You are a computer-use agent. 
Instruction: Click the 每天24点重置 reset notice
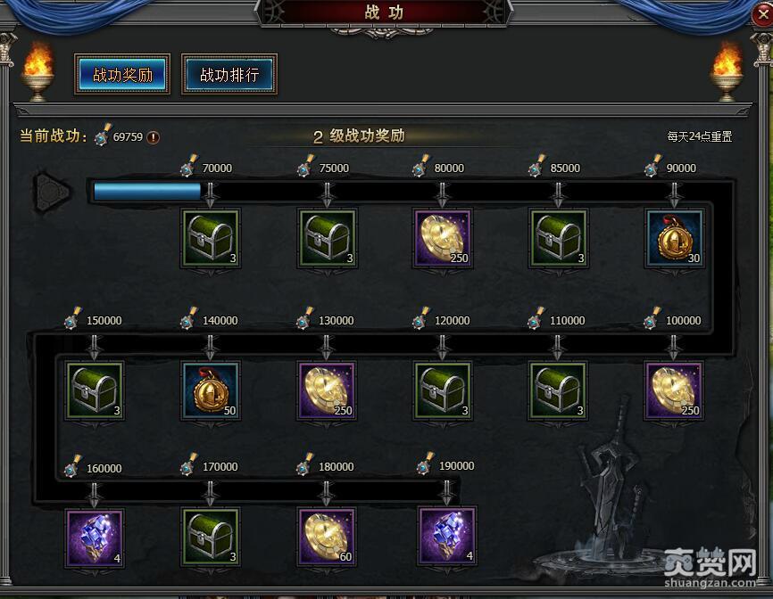[x=699, y=136]
